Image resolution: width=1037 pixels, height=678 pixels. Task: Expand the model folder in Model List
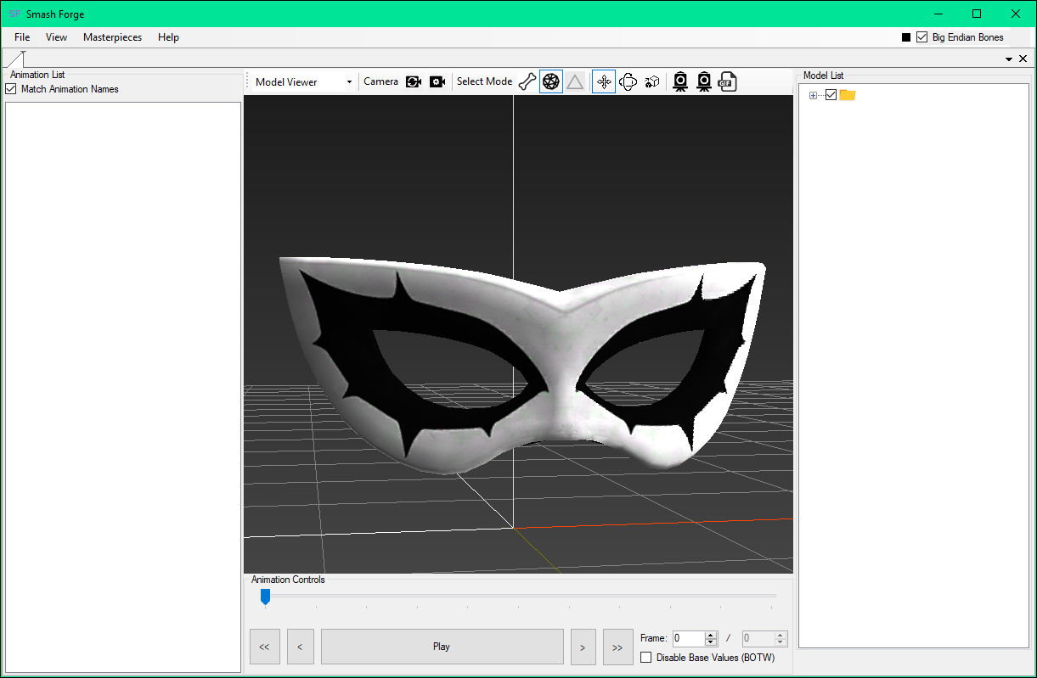tap(812, 94)
